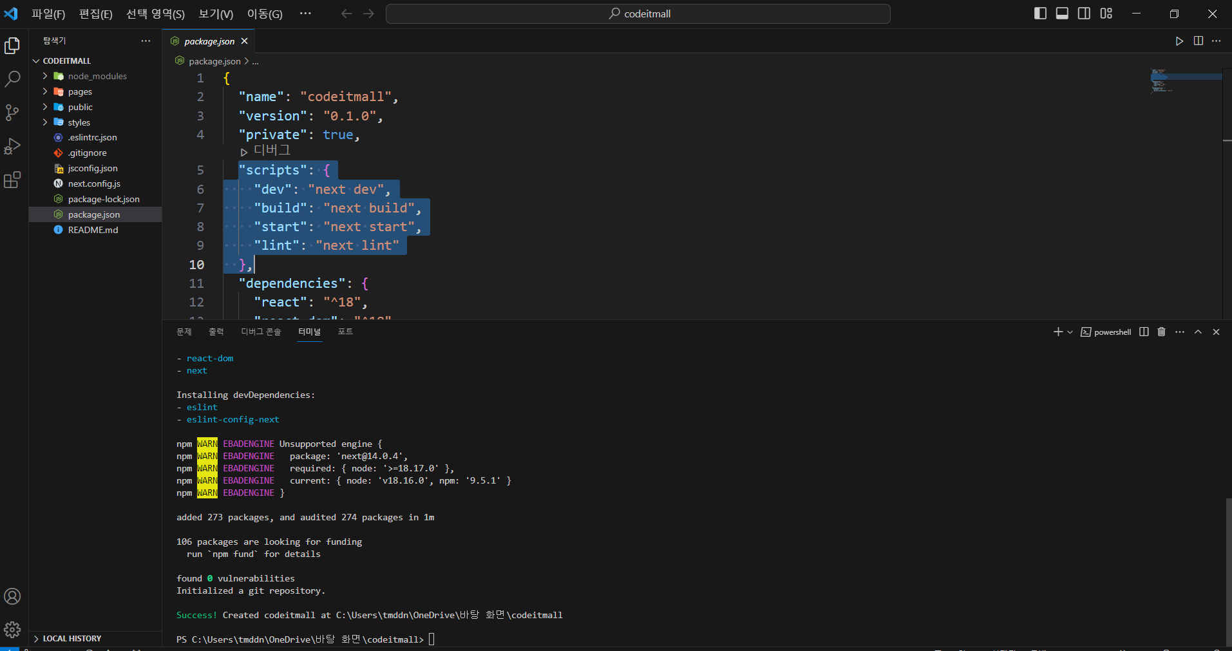This screenshot has height=651, width=1232.
Task: Expand the pages folder
Action: pos(95,91)
